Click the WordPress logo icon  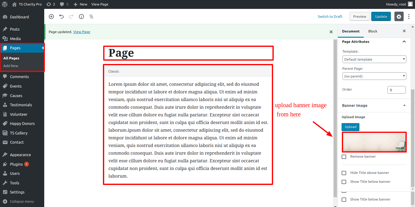point(5,4)
